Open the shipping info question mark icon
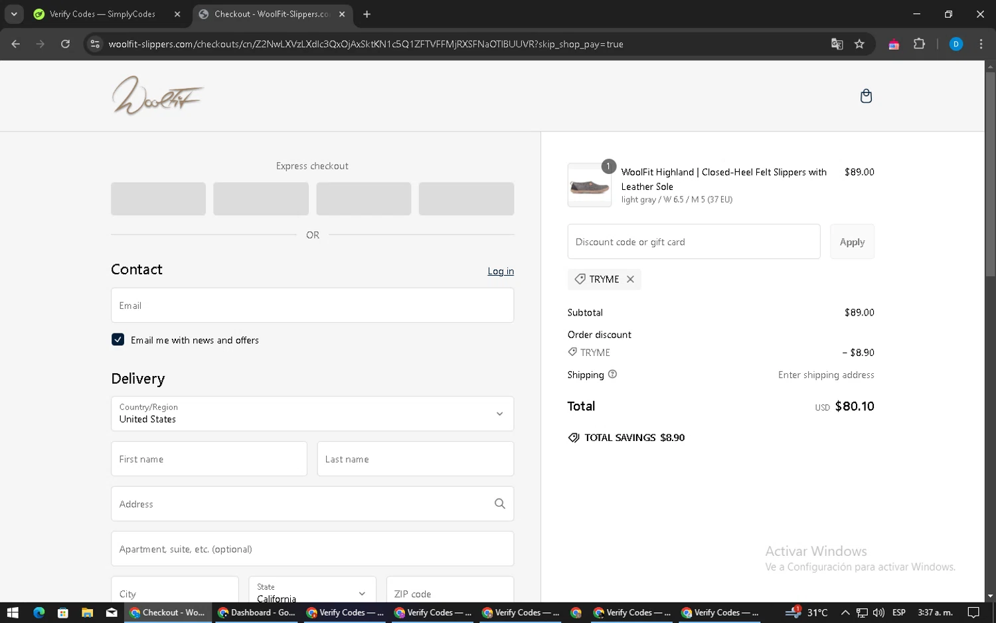This screenshot has height=623, width=996. (x=612, y=374)
